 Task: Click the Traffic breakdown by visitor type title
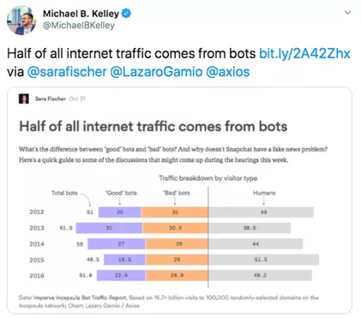tap(208, 178)
